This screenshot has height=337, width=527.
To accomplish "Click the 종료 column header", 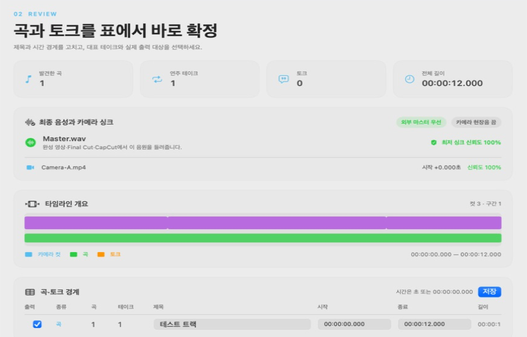I will [x=402, y=307].
